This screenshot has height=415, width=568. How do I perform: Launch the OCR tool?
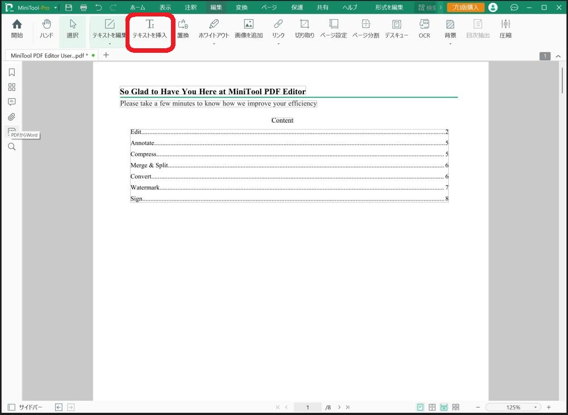(x=424, y=29)
